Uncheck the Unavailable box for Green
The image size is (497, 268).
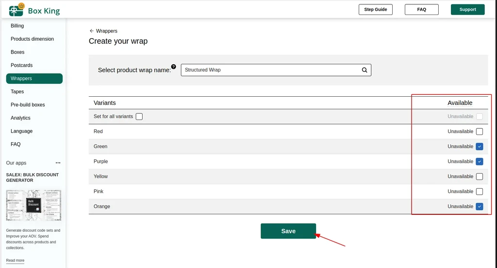pos(480,146)
